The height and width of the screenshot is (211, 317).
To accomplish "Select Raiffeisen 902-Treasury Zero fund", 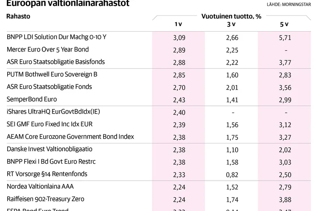I will pos(46,199).
